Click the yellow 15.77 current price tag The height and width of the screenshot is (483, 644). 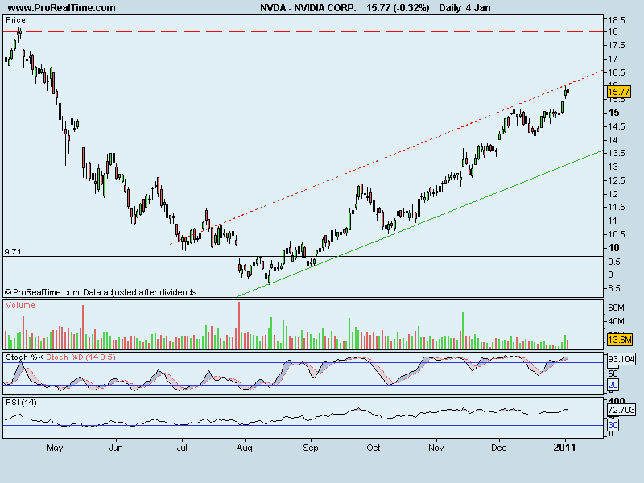(x=618, y=92)
